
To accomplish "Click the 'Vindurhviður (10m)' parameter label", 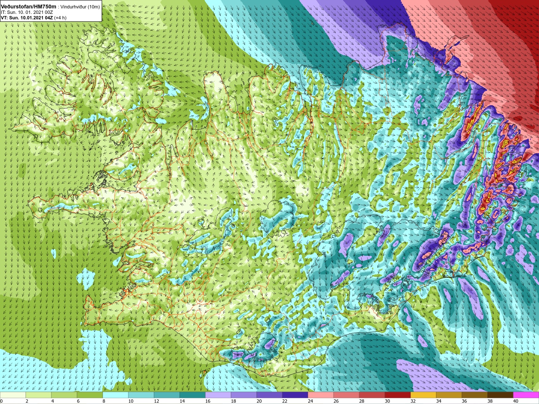I will (x=80, y=7).
